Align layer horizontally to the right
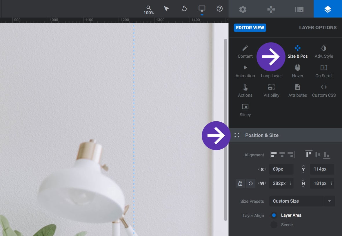 (291, 155)
